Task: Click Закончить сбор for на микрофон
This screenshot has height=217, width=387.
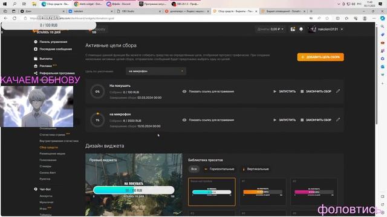Action: click(316, 120)
